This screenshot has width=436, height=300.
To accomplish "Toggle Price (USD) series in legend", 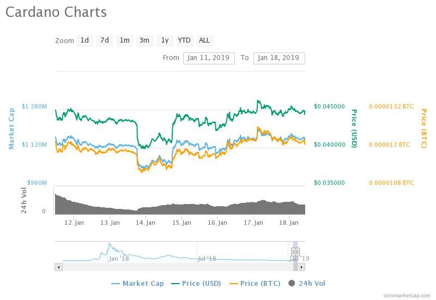I will 196,284.
